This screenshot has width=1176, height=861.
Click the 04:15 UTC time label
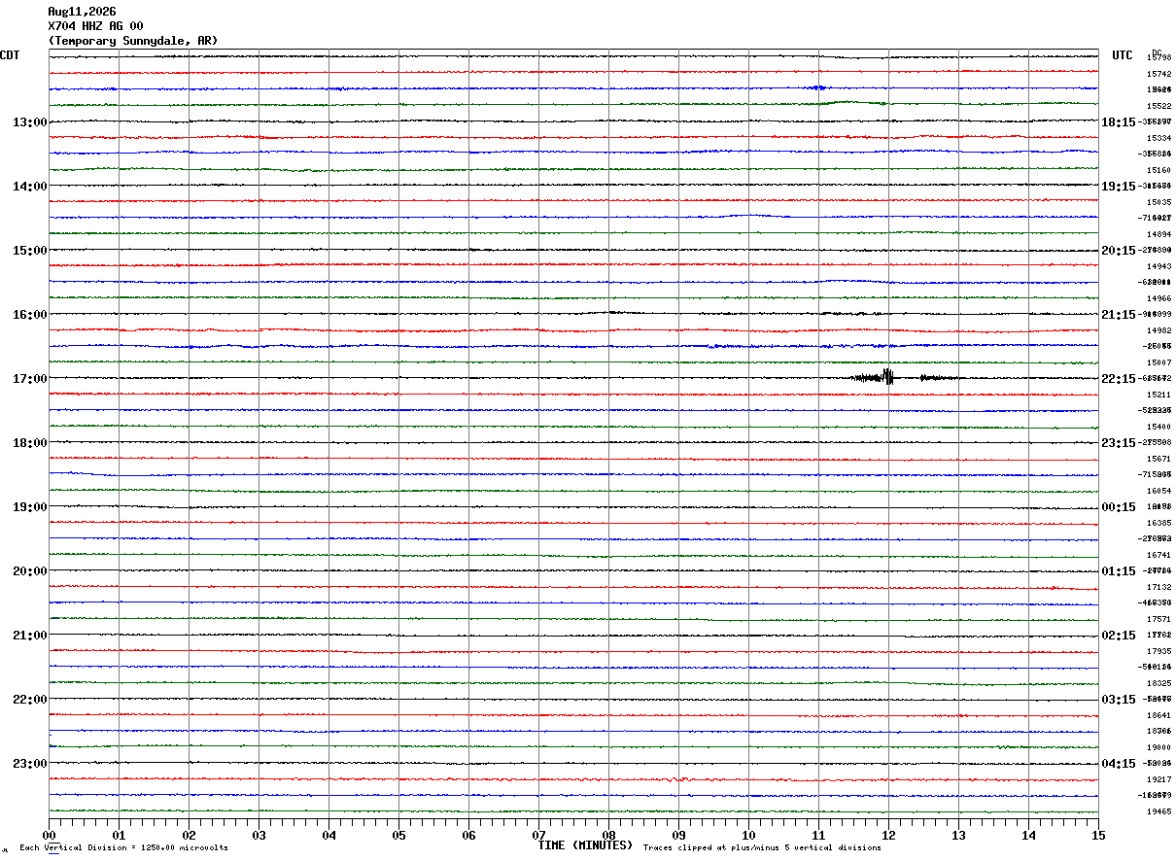1118,764
